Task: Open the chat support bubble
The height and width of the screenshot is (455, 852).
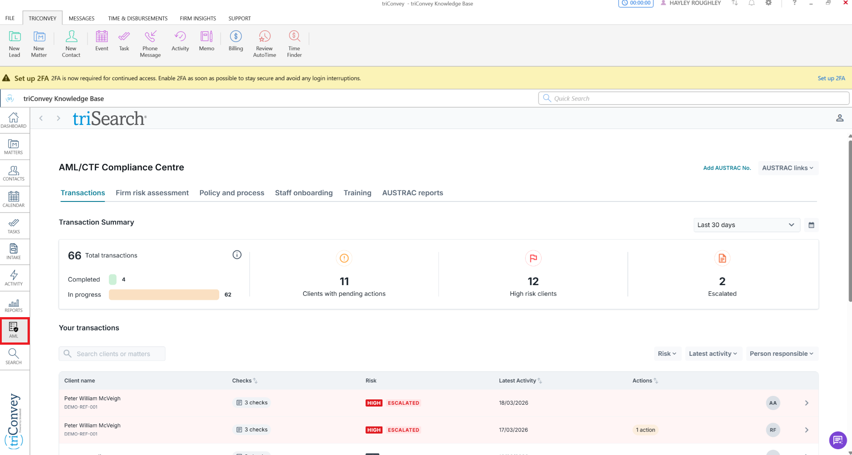Action: tap(838, 440)
